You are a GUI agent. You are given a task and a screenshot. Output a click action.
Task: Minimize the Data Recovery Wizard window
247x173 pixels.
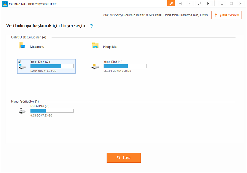222,3
